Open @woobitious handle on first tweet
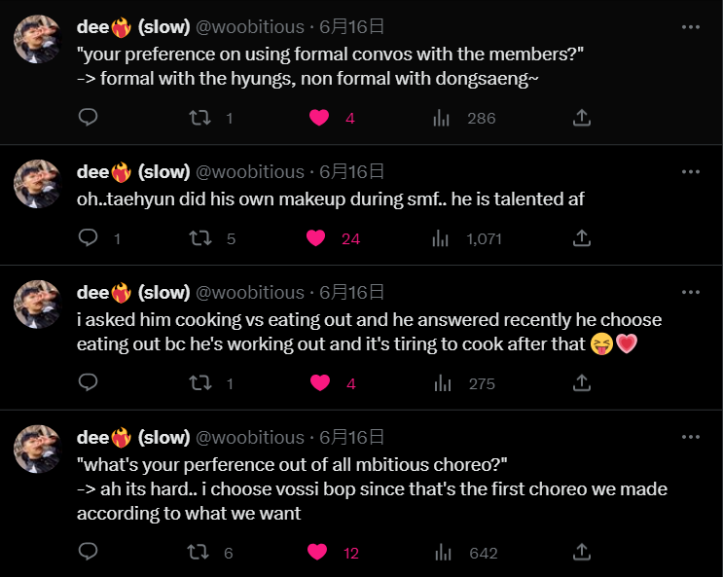Screen dimensions: 723x577 tap(250, 27)
